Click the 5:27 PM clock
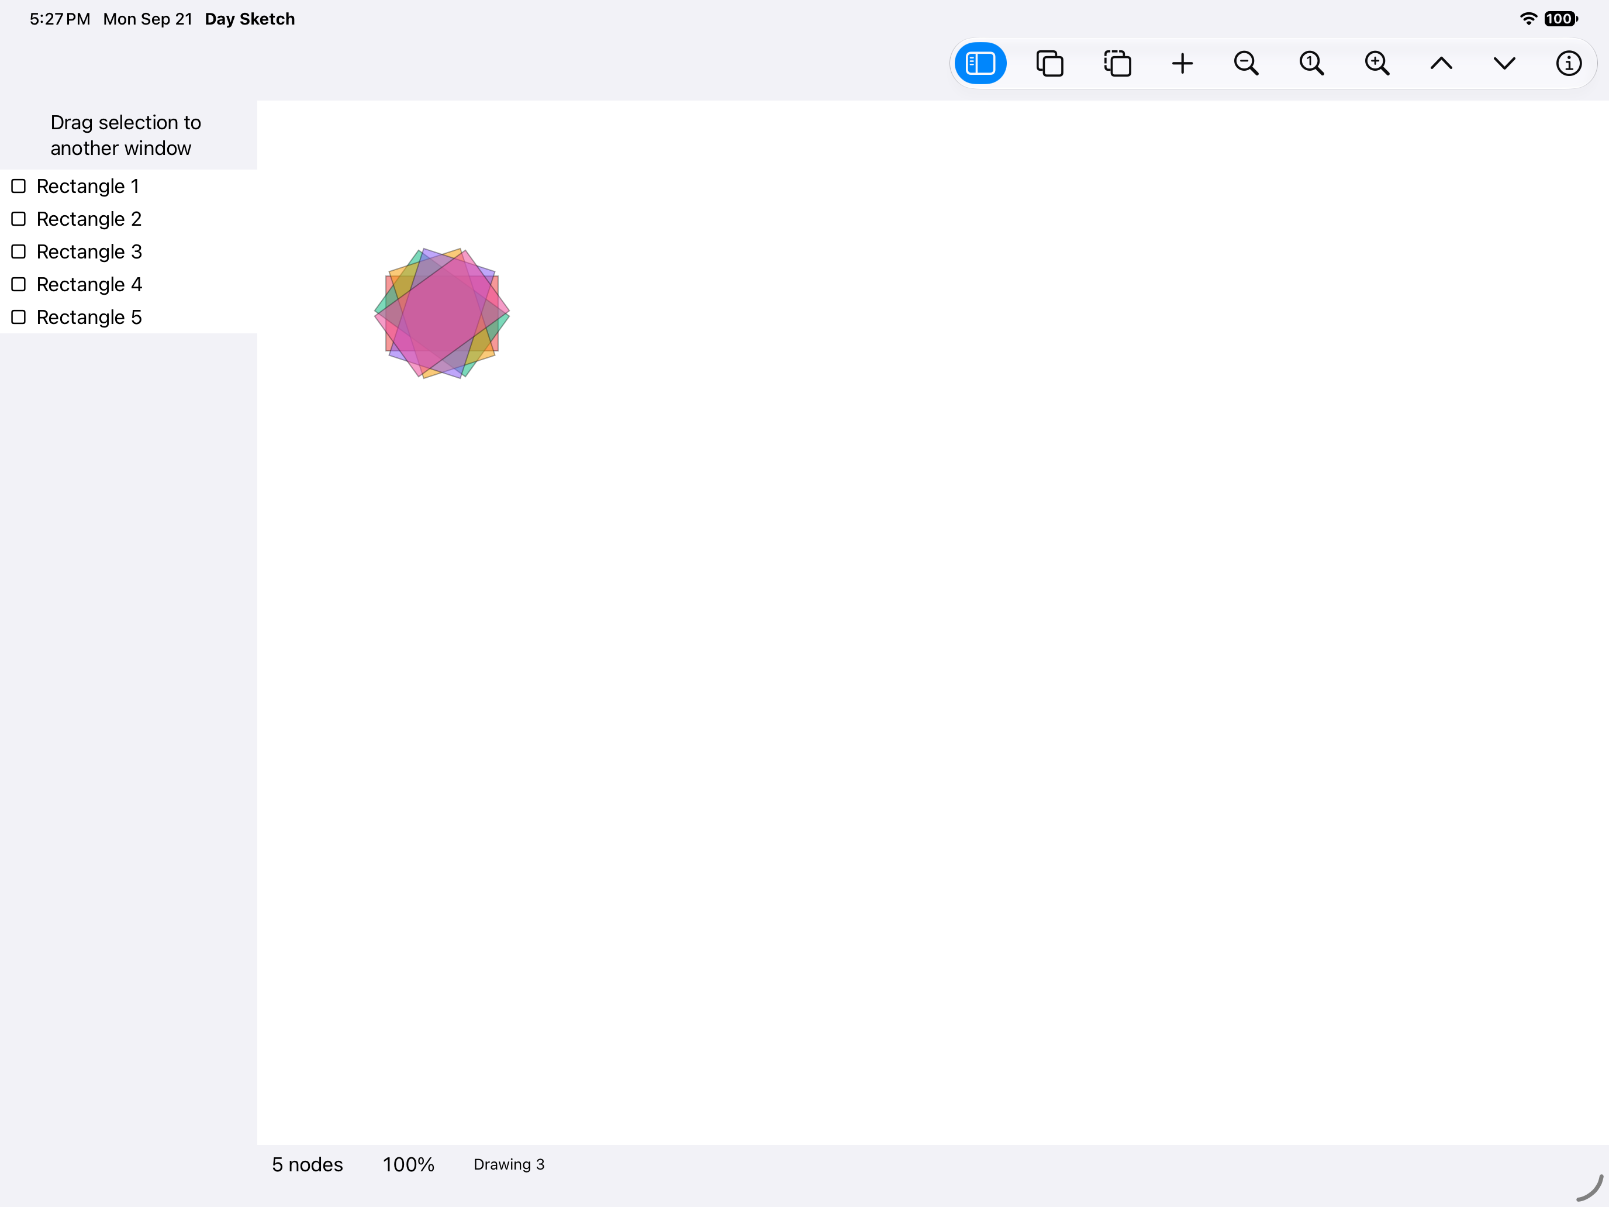Image resolution: width=1609 pixels, height=1207 pixels. [x=60, y=19]
